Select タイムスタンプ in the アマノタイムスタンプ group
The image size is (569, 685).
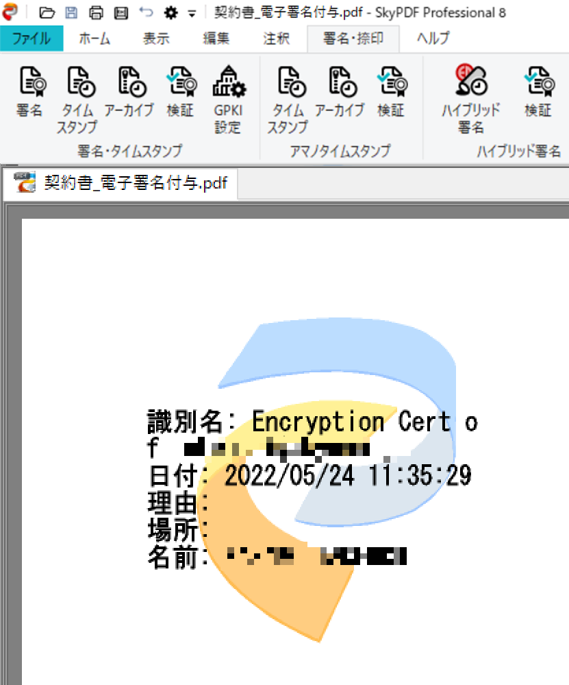point(288,99)
